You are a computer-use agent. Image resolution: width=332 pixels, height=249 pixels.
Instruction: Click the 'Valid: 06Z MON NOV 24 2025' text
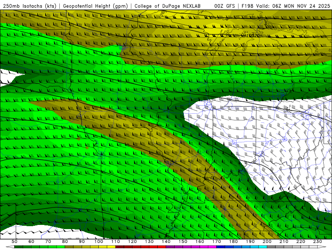click(293, 6)
